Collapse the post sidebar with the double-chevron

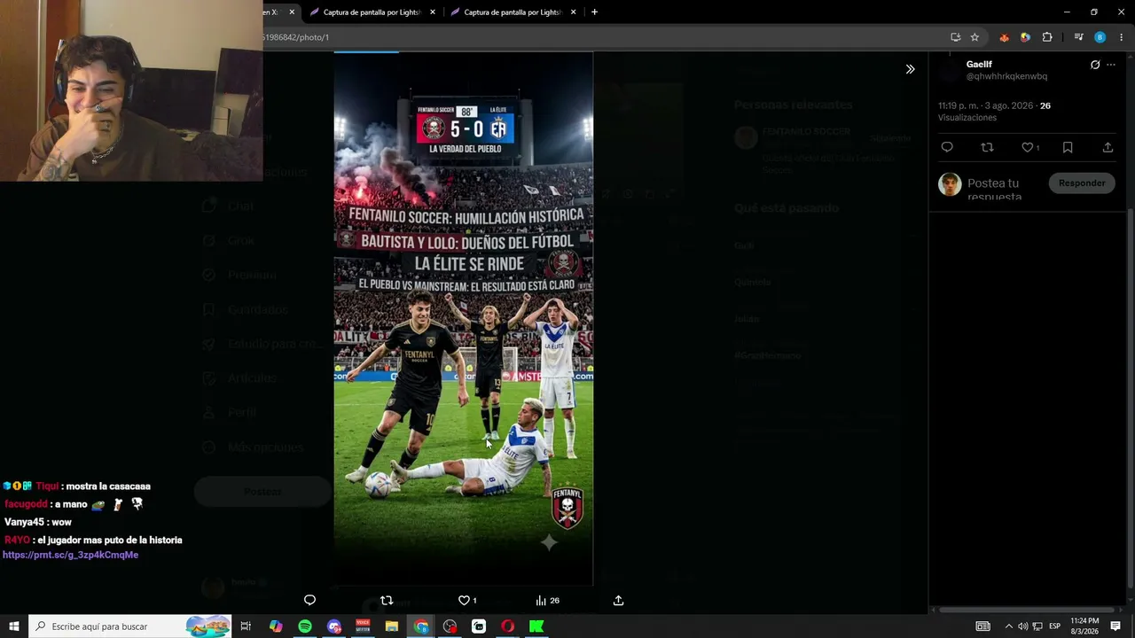click(x=910, y=69)
